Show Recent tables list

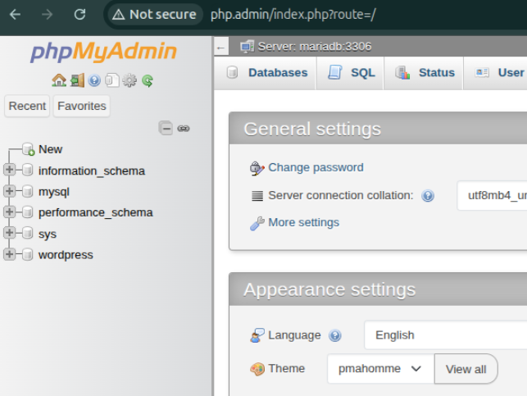[x=27, y=106]
